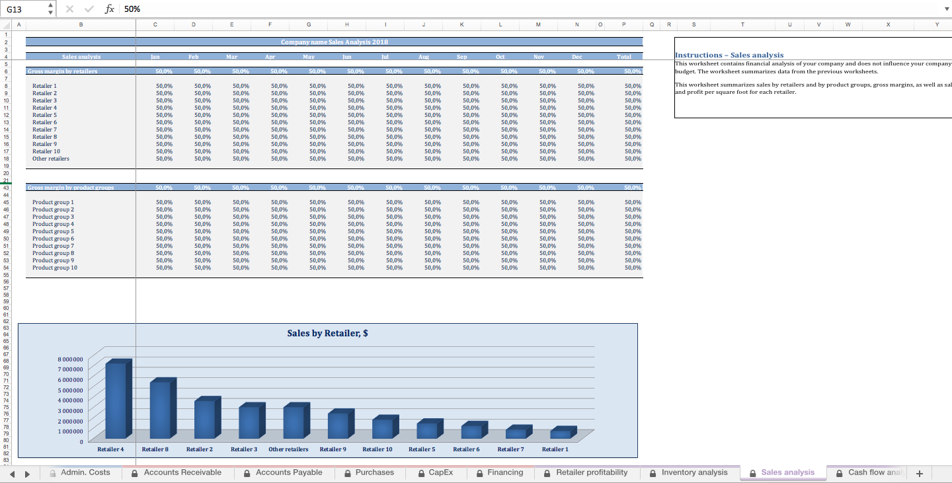Select column P header
Screen dimensions: 952x483
pos(623,24)
